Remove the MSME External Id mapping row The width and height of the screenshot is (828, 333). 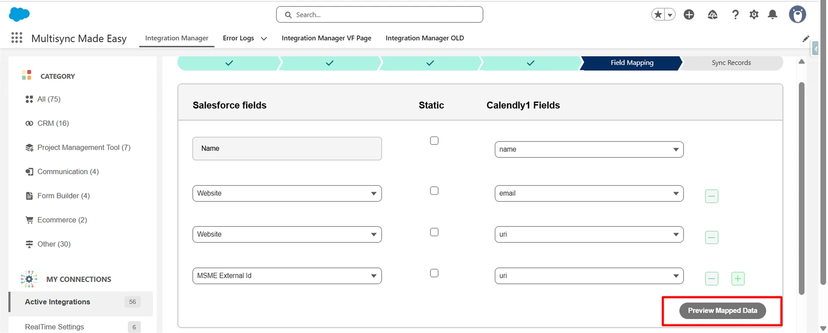tap(712, 279)
